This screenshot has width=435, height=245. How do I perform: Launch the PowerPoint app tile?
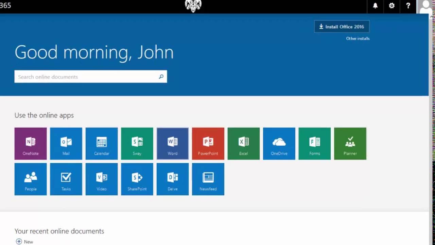click(x=208, y=144)
